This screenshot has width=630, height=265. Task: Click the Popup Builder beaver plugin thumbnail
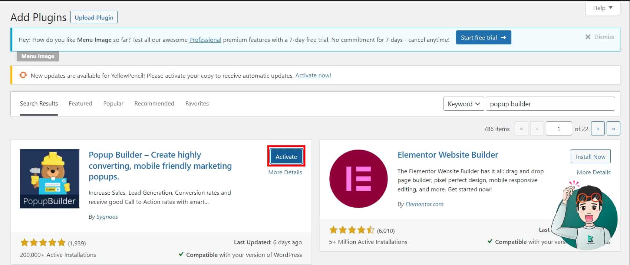click(x=50, y=179)
